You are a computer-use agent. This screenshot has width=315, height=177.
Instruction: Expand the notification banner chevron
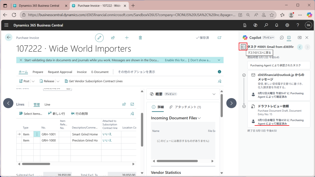(x=219, y=60)
